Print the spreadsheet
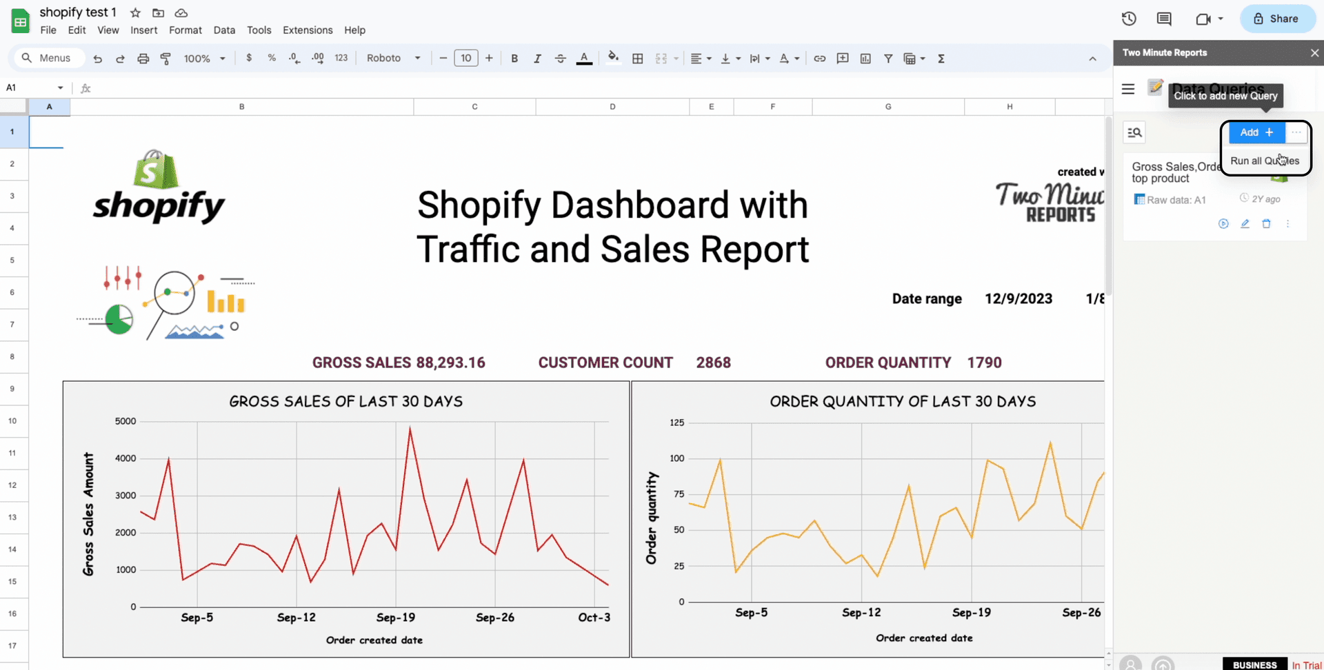 point(143,59)
